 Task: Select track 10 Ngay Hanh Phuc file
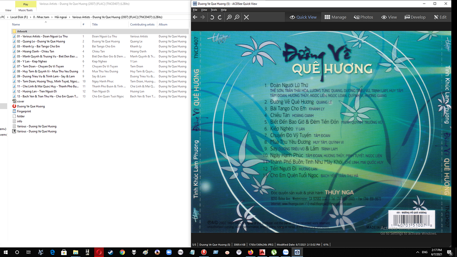click(x=48, y=81)
